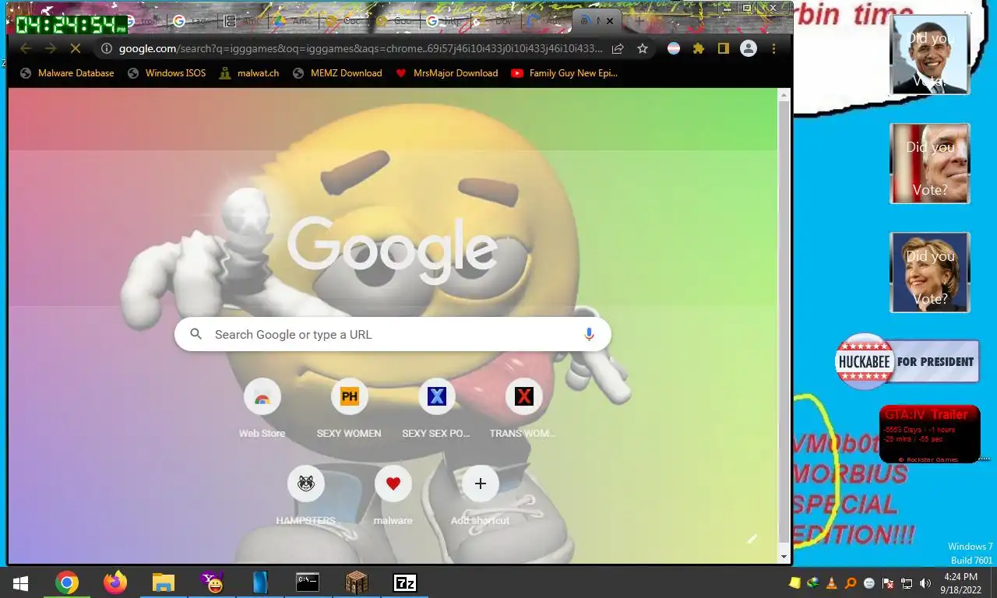Click GTA:IV Trailer countdown gadget
This screenshot has height=598, width=997.
tap(929, 434)
